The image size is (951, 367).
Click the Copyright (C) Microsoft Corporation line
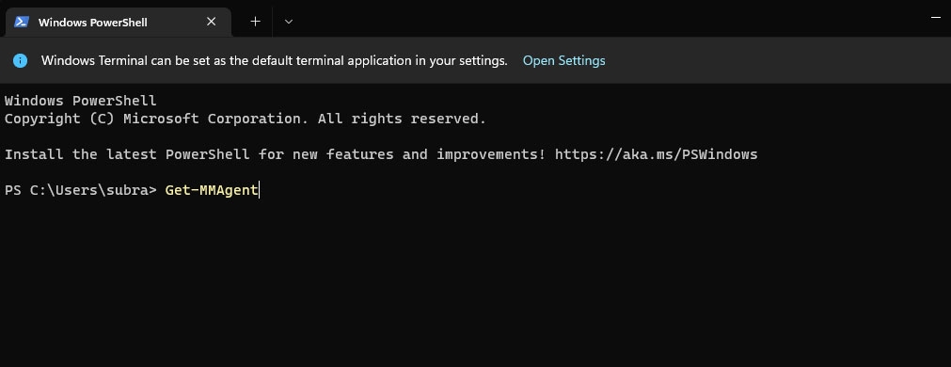point(245,119)
